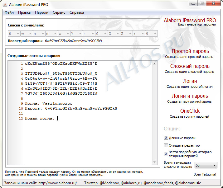Image resolution: width=223 pixels, height=188 pixels.
Task: Expand the first symbol list showing 6
Action: (x=14, y=34)
